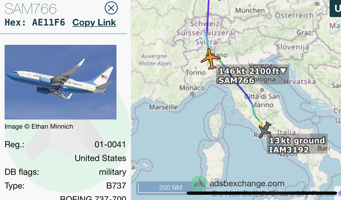Open the Boeing 737 aircraft photo
Screen dimensions: 341x200
pos(61,82)
